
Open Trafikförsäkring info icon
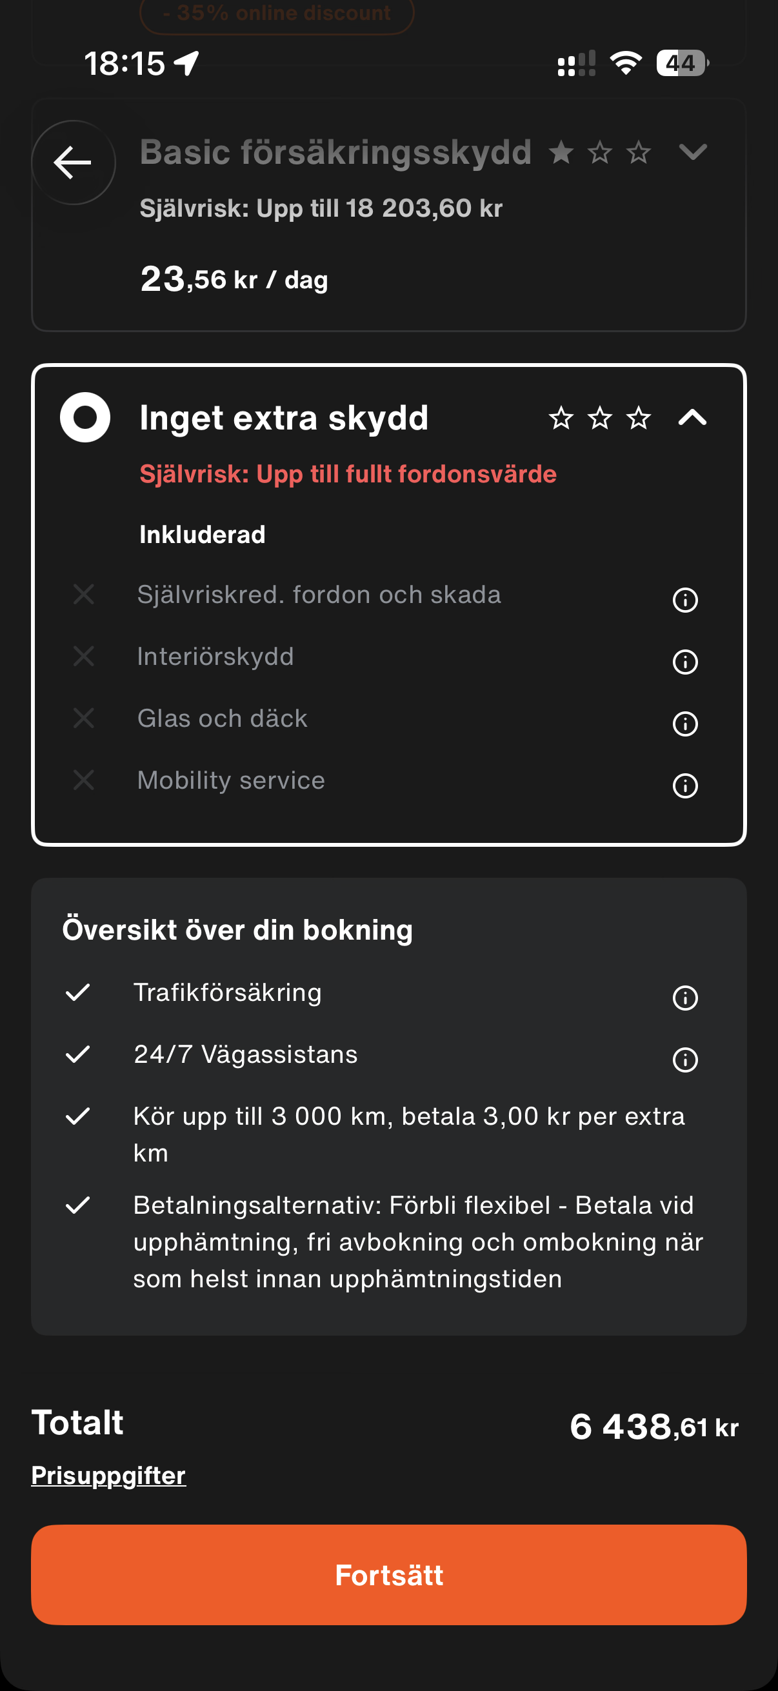[684, 997]
